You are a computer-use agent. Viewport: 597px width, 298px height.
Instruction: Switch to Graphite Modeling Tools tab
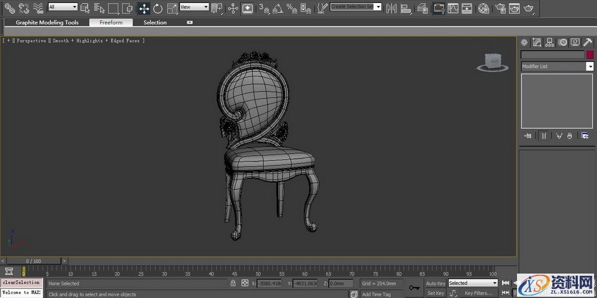[47, 23]
